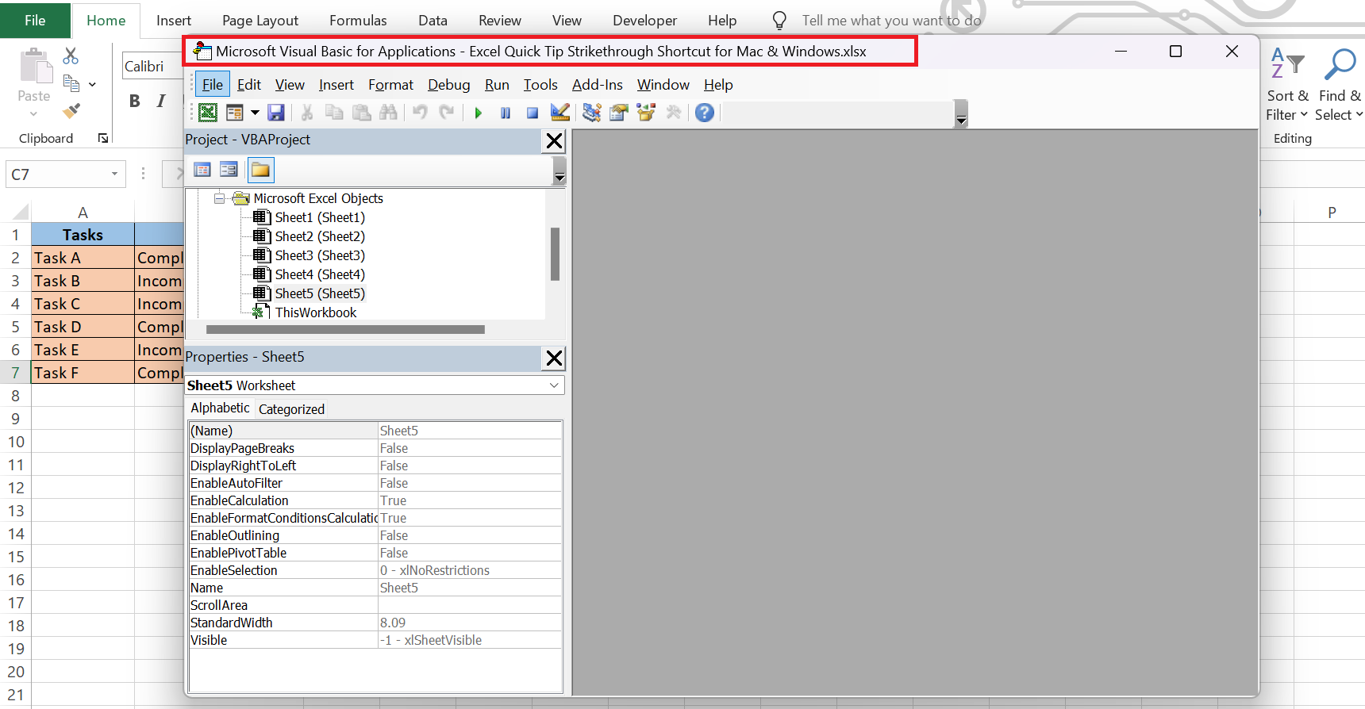Toggle Design Mode icon with ruler and pencil
The width and height of the screenshot is (1365, 709).
click(560, 113)
